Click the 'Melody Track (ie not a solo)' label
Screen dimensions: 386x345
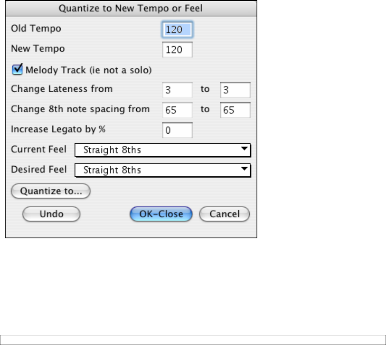88,70
